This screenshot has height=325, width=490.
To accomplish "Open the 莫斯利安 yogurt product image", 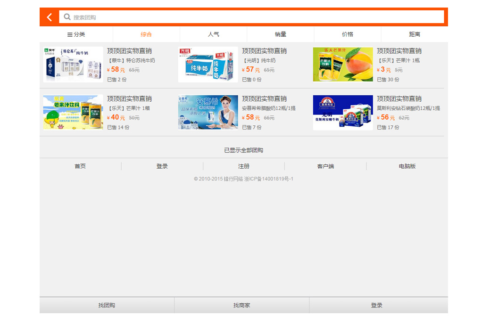I will coord(343,113).
